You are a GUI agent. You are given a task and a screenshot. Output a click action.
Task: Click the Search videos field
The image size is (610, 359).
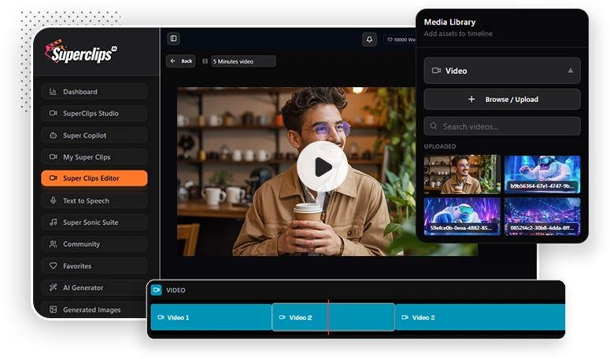(502, 126)
